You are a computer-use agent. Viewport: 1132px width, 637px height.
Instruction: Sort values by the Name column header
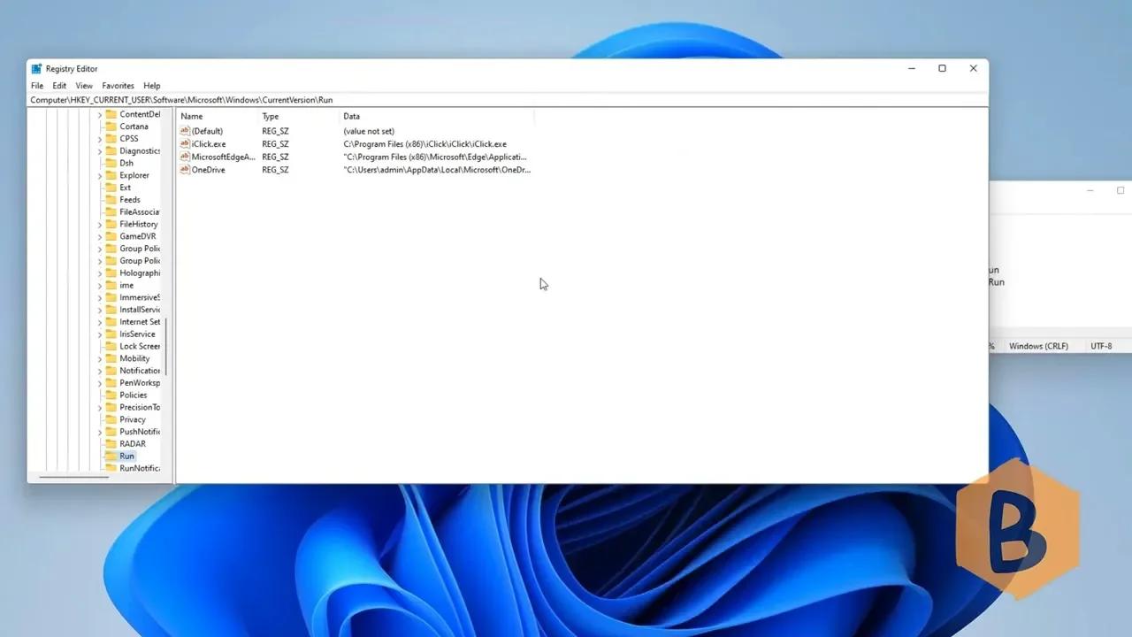(192, 116)
